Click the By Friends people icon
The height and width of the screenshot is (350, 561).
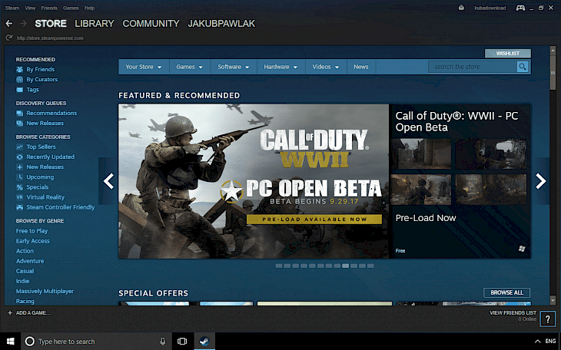[20, 69]
